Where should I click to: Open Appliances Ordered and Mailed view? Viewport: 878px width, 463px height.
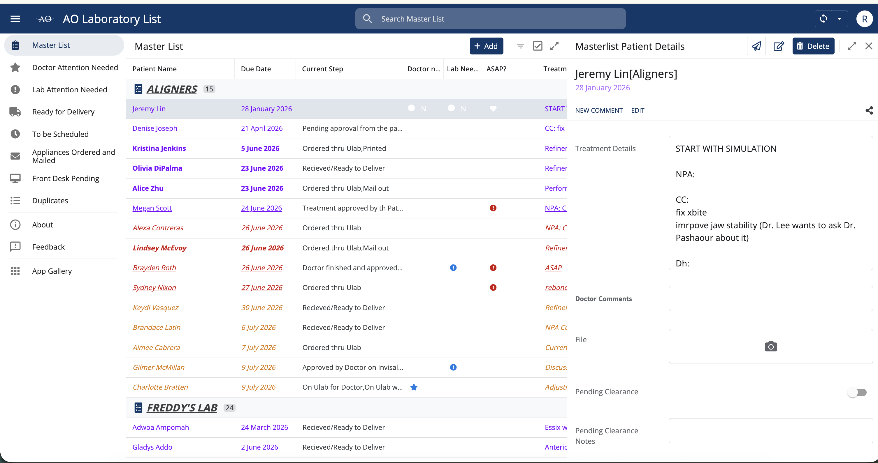click(x=64, y=156)
